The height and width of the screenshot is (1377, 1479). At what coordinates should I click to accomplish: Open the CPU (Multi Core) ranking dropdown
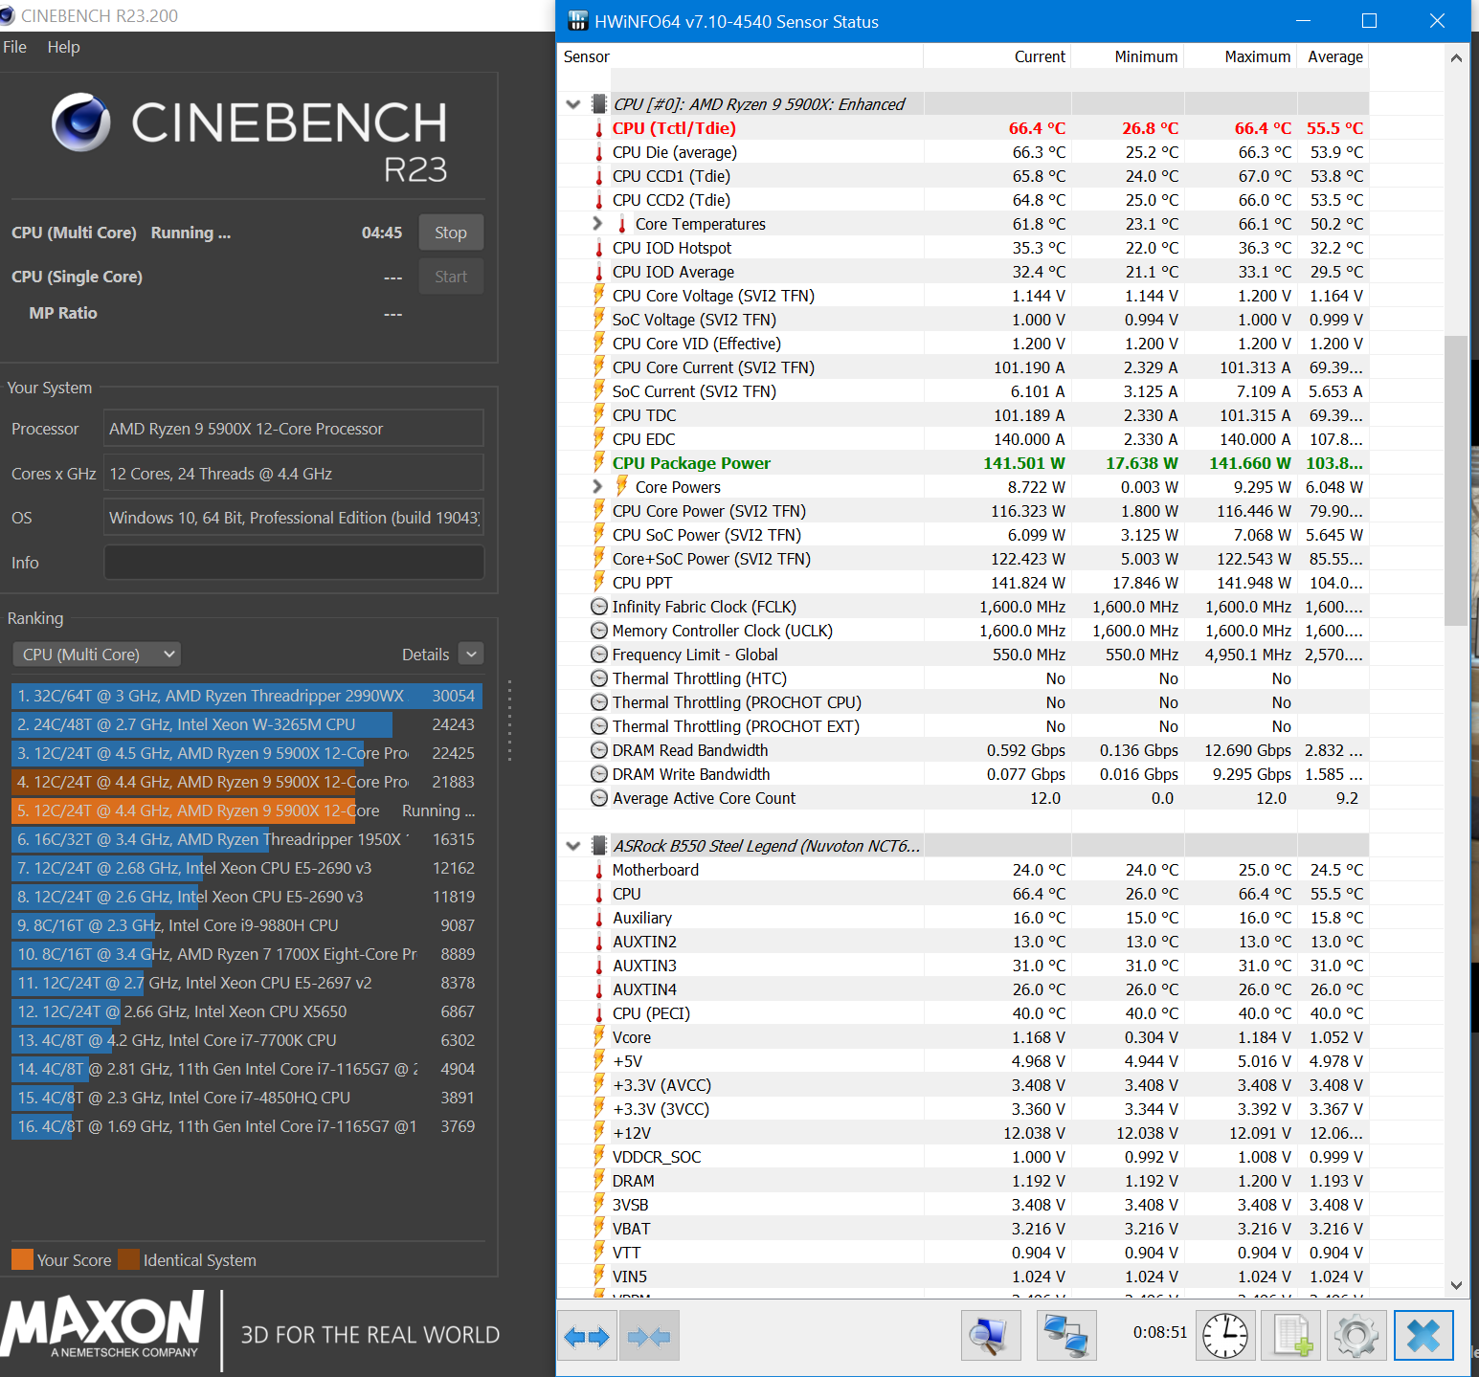[97, 655]
